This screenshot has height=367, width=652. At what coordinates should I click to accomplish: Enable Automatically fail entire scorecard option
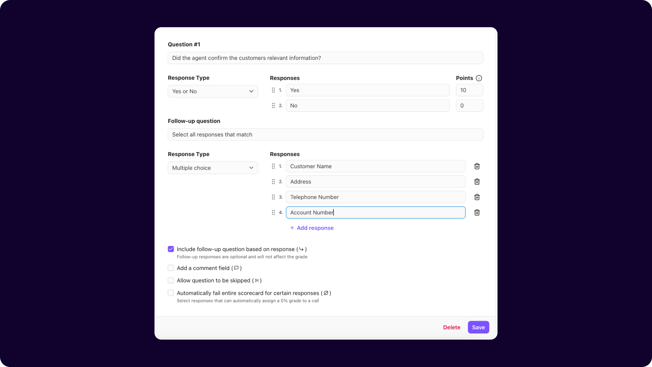171,293
